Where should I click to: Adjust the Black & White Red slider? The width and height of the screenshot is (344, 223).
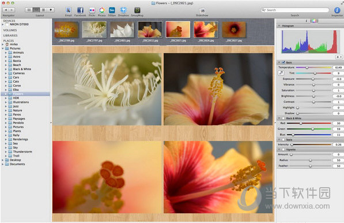coord(301,123)
